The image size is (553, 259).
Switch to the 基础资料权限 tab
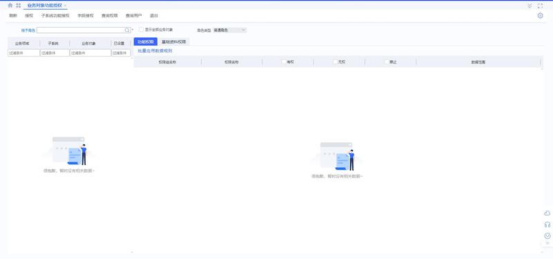[174, 41]
